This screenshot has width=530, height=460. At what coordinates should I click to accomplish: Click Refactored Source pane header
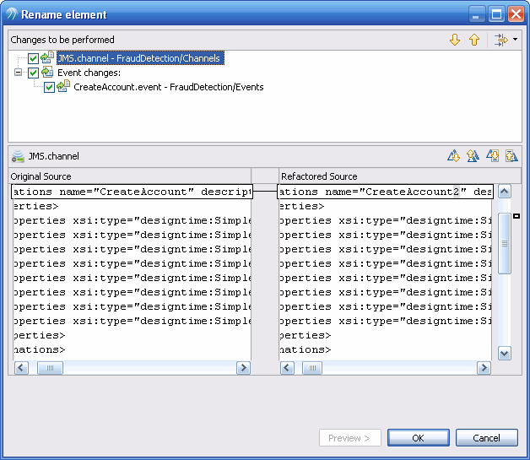click(400, 176)
